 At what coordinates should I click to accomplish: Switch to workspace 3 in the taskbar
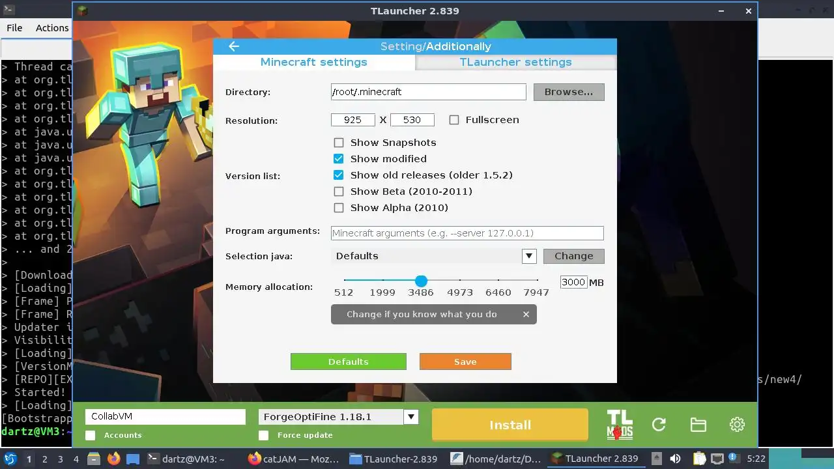[x=60, y=459]
